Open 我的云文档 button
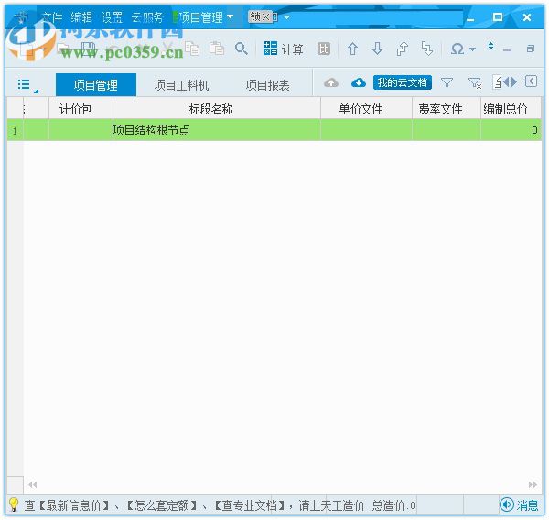 (403, 82)
